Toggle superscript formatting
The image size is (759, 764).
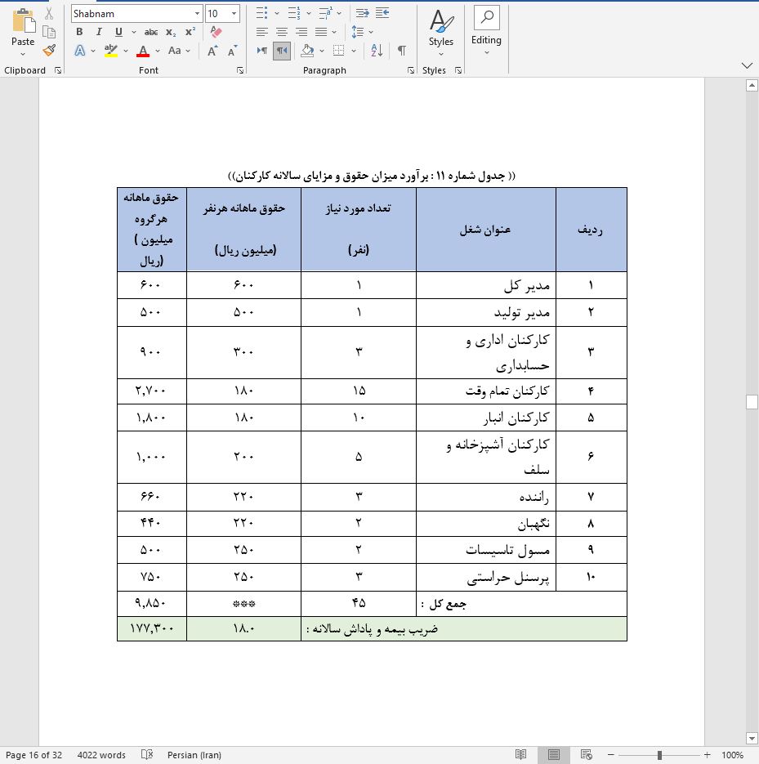coord(190,32)
